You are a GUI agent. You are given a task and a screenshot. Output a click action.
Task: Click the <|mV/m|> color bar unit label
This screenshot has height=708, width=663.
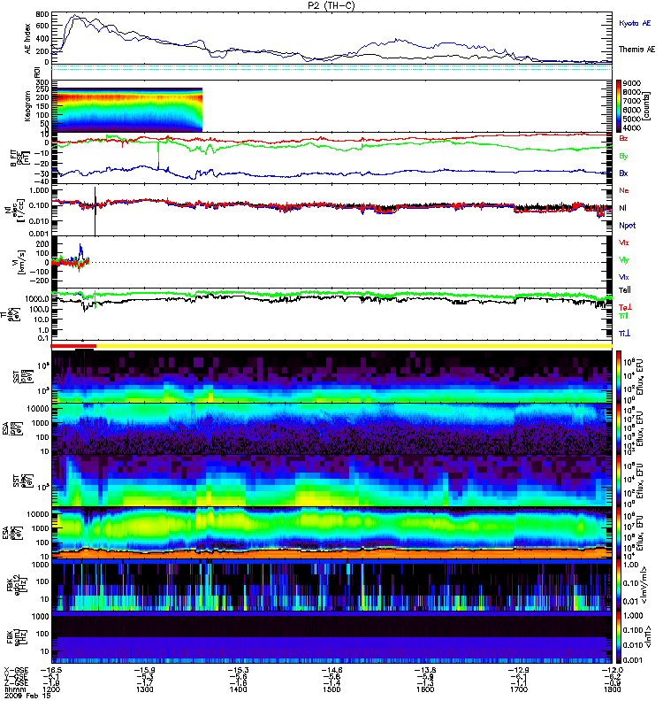[646, 586]
